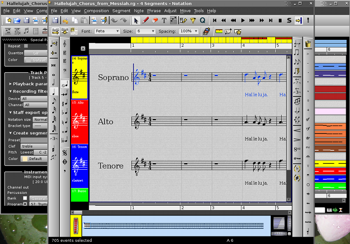Select the red pencil draw tool

click(145, 20)
